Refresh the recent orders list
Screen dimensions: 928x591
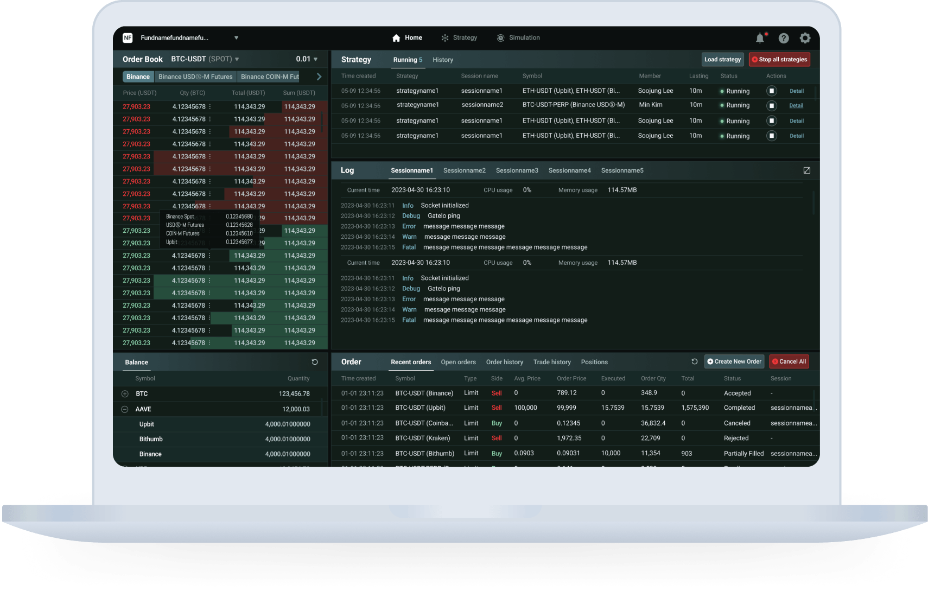pyautogui.click(x=694, y=361)
